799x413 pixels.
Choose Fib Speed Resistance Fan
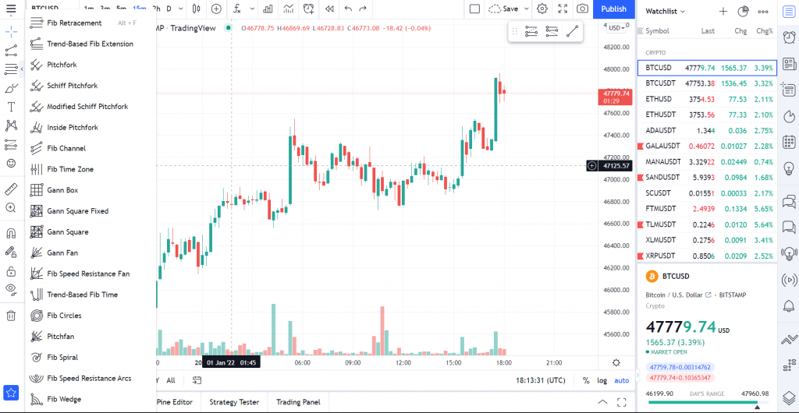(91, 274)
